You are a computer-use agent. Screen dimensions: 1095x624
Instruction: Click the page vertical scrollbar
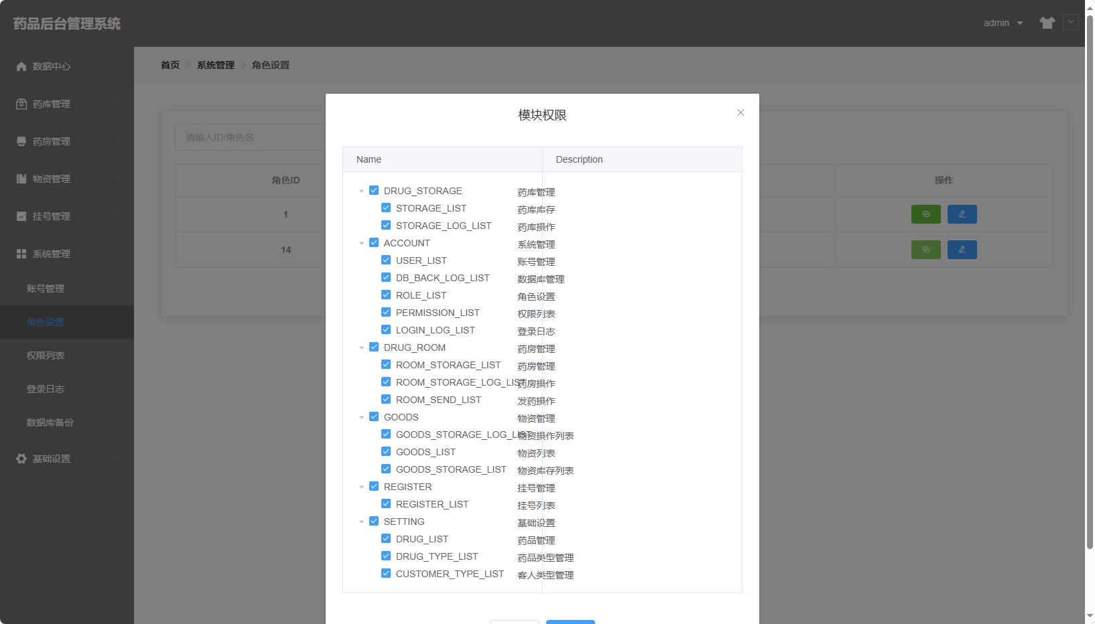coord(1090,281)
